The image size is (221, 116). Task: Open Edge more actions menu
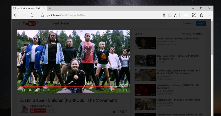pyautogui.click(x=209, y=15)
